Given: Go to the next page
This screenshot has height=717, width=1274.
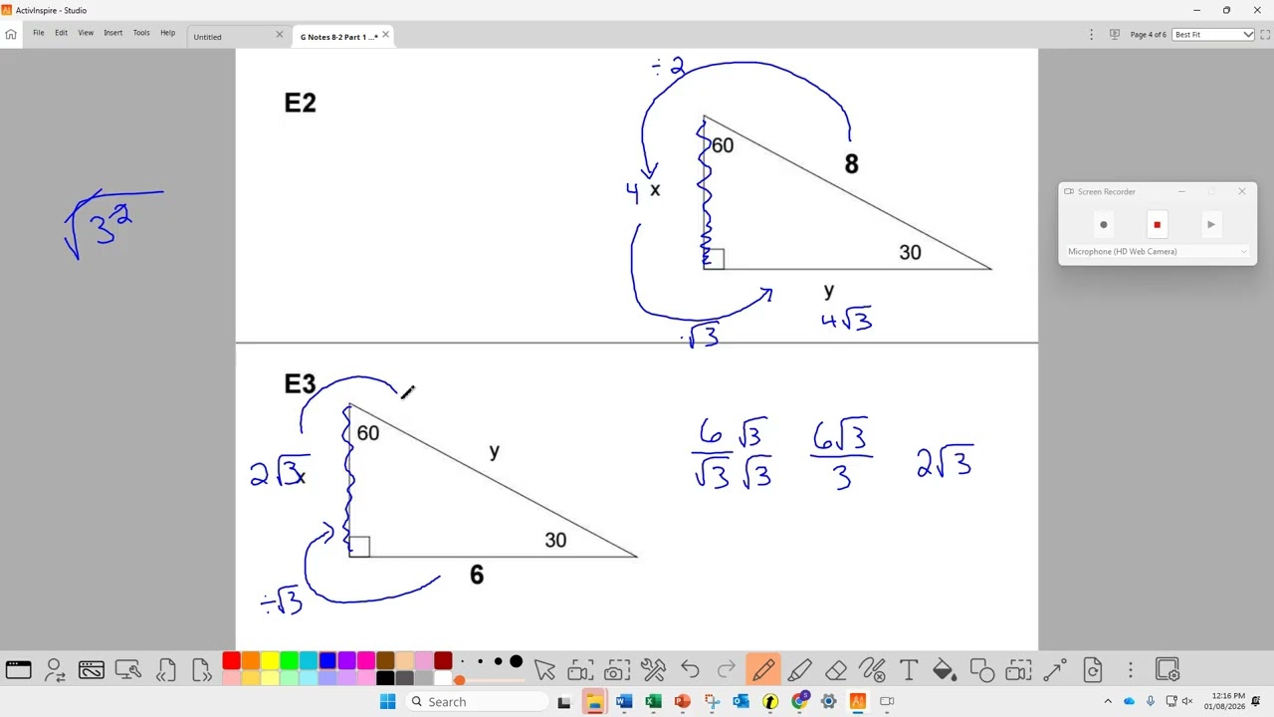Looking at the screenshot, I should (x=202, y=670).
